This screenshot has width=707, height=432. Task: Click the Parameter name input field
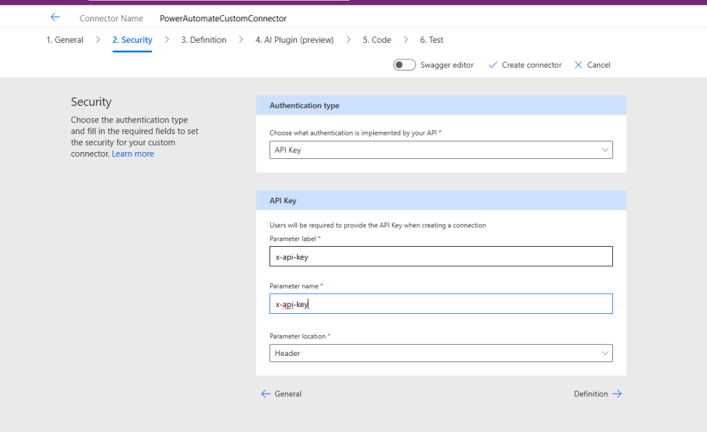tap(441, 303)
